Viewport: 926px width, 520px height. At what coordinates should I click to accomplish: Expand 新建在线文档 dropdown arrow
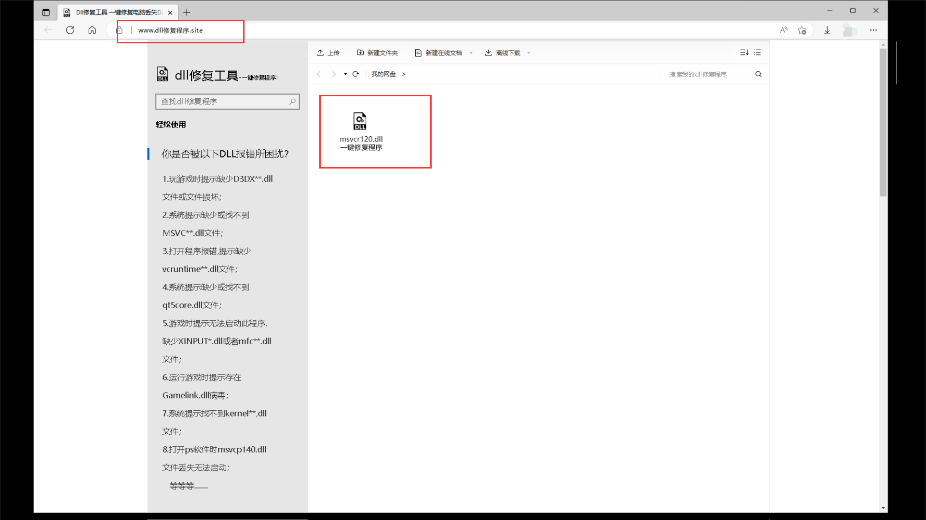(471, 53)
